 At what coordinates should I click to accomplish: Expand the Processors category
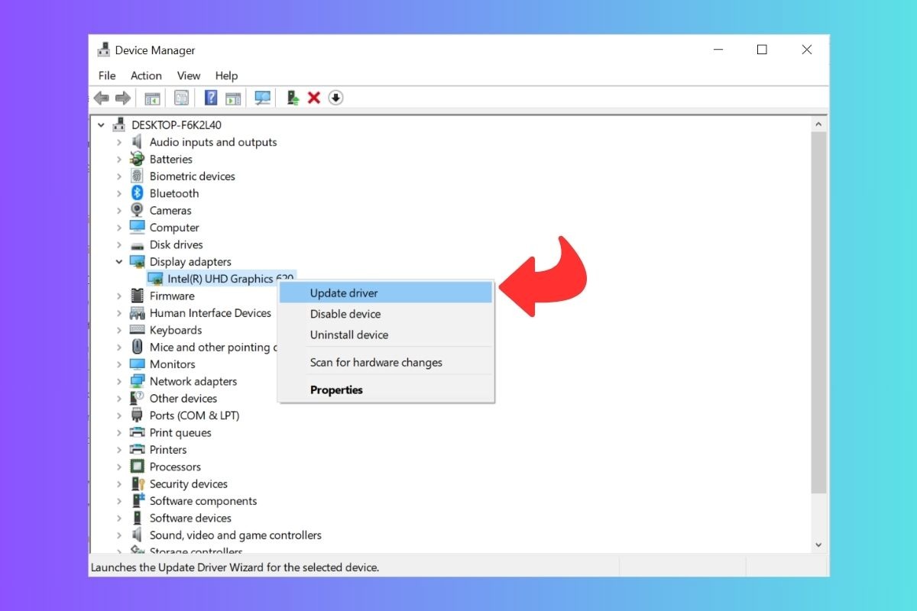(119, 467)
